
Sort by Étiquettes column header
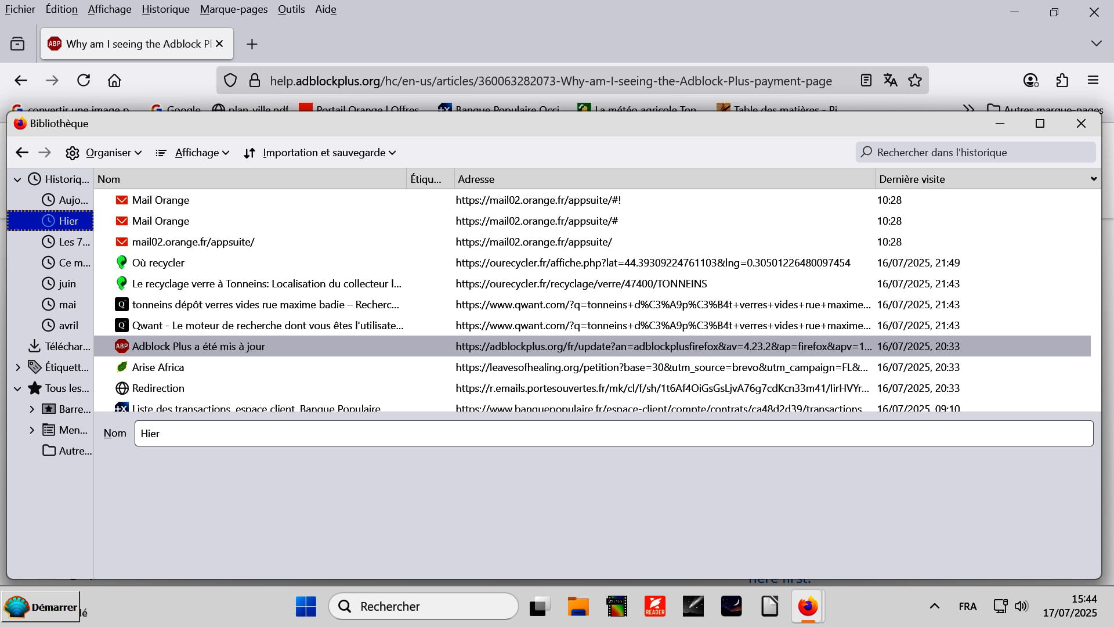(430, 179)
